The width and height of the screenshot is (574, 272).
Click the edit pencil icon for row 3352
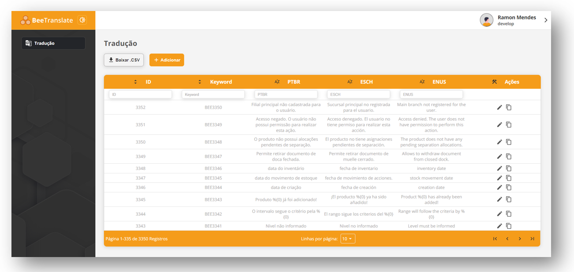click(499, 107)
